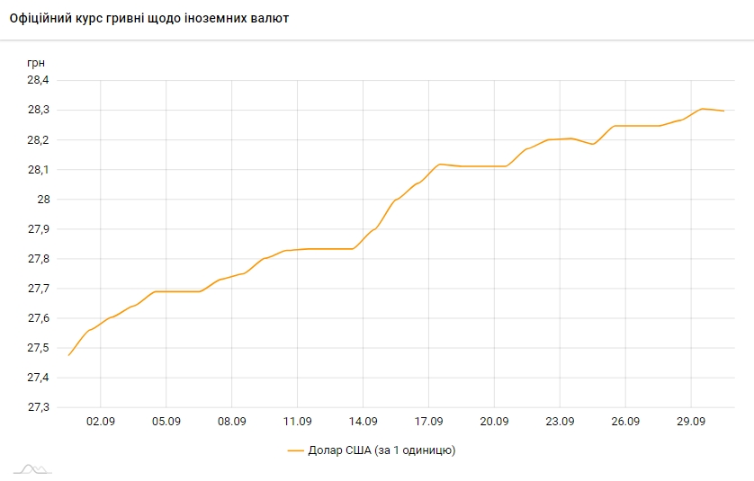Select the 05.09 date label
Viewport: 754px width, 481px height.
166,421
